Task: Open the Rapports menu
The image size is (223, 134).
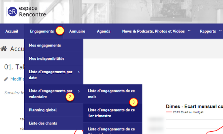Action: (208, 31)
